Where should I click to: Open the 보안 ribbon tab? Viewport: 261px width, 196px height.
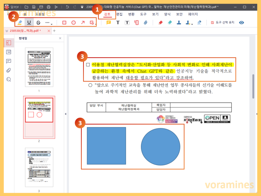click(x=179, y=14)
